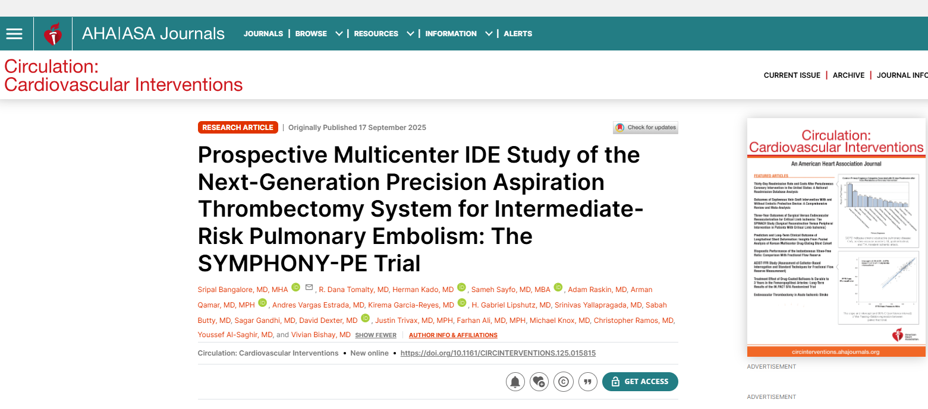928x409 pixels.
Task: Open Sripal Bangalore's ORCID icon
Action: 296,288
